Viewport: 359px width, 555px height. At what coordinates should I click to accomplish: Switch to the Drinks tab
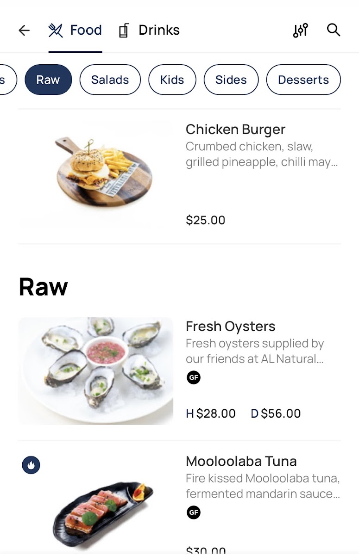[149, 31]
